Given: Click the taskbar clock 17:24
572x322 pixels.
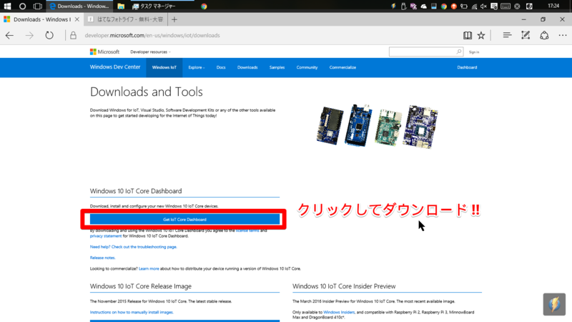Looking at the screenshot, I should tap(553, 6).
